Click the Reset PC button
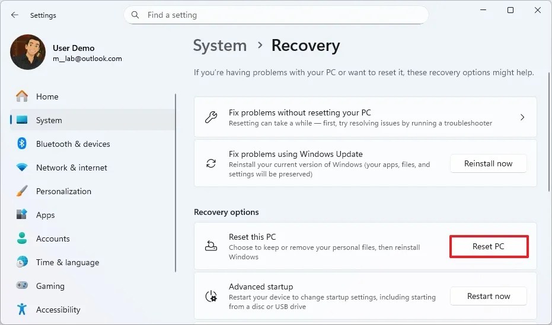 point(489,246)
